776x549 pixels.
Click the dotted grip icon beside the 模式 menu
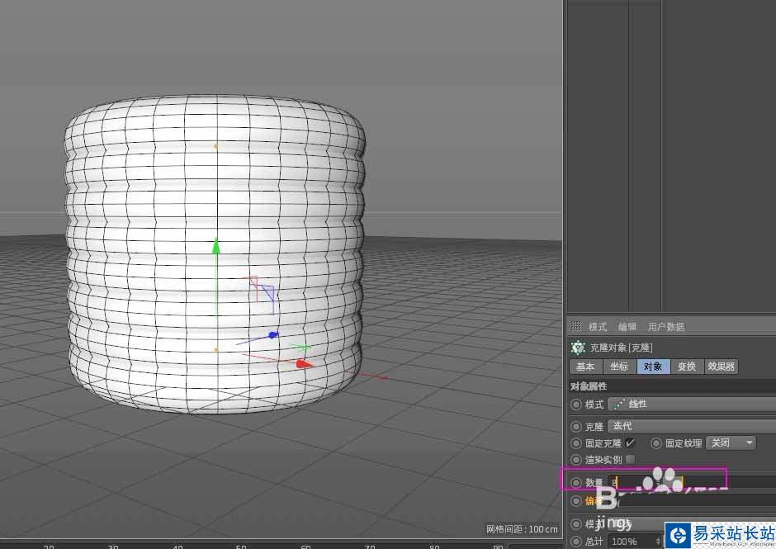coord(576,327)
